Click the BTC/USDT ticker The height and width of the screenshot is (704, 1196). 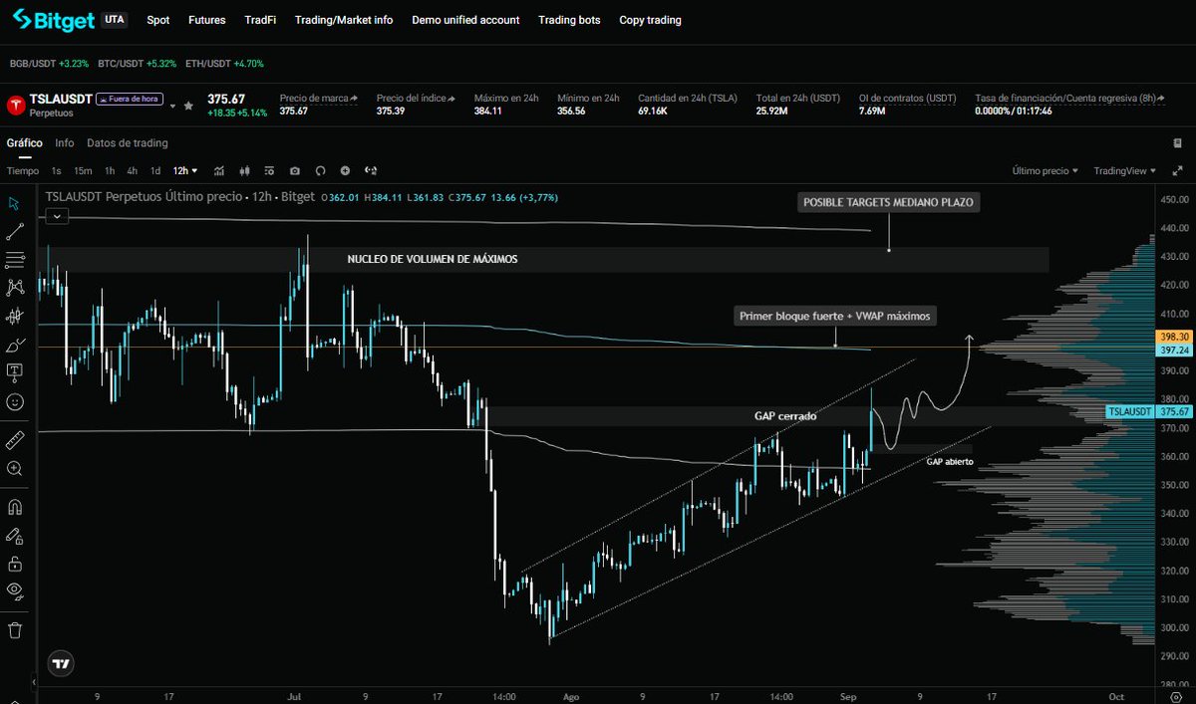coord(137,64)
